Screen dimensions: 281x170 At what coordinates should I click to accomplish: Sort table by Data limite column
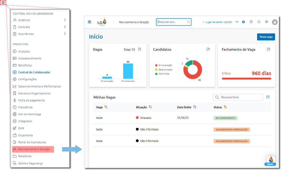[195, 107]
